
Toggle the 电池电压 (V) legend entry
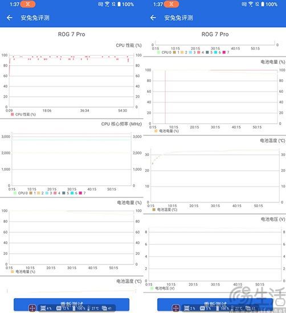click(x=162, y=289)
